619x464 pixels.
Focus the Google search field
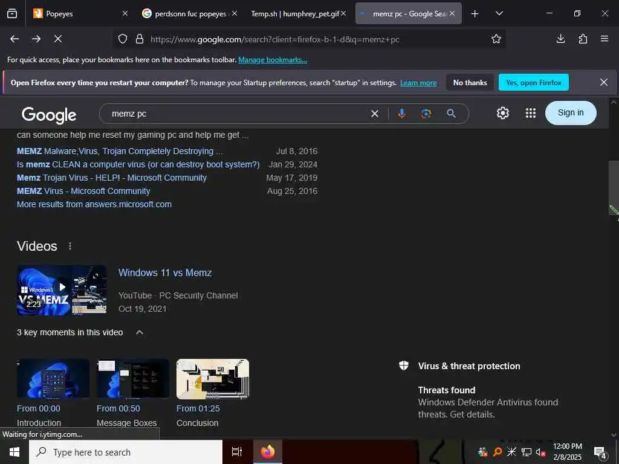tap(237, 114)
